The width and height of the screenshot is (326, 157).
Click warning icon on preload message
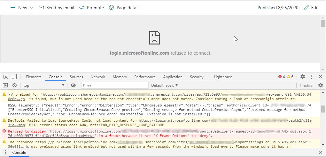coord(4,94)
